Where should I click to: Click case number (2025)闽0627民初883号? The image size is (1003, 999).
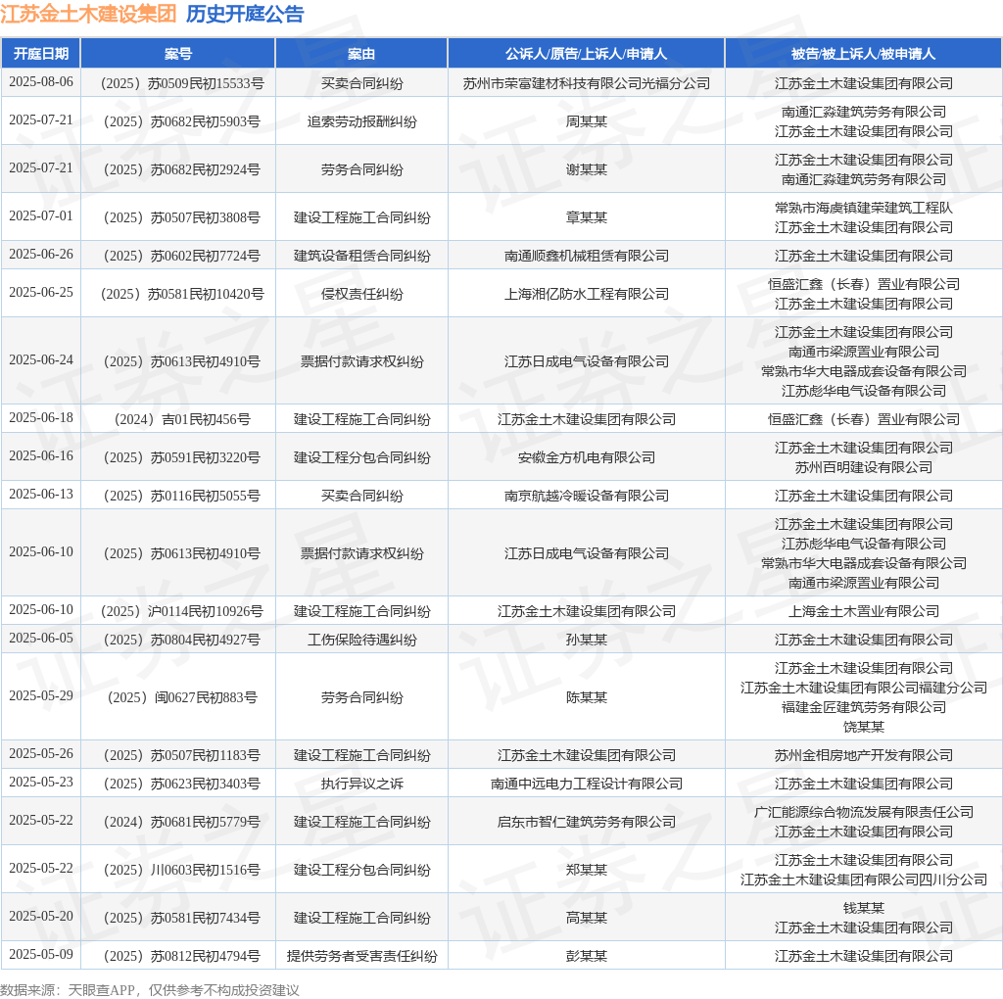coord(182,697)
